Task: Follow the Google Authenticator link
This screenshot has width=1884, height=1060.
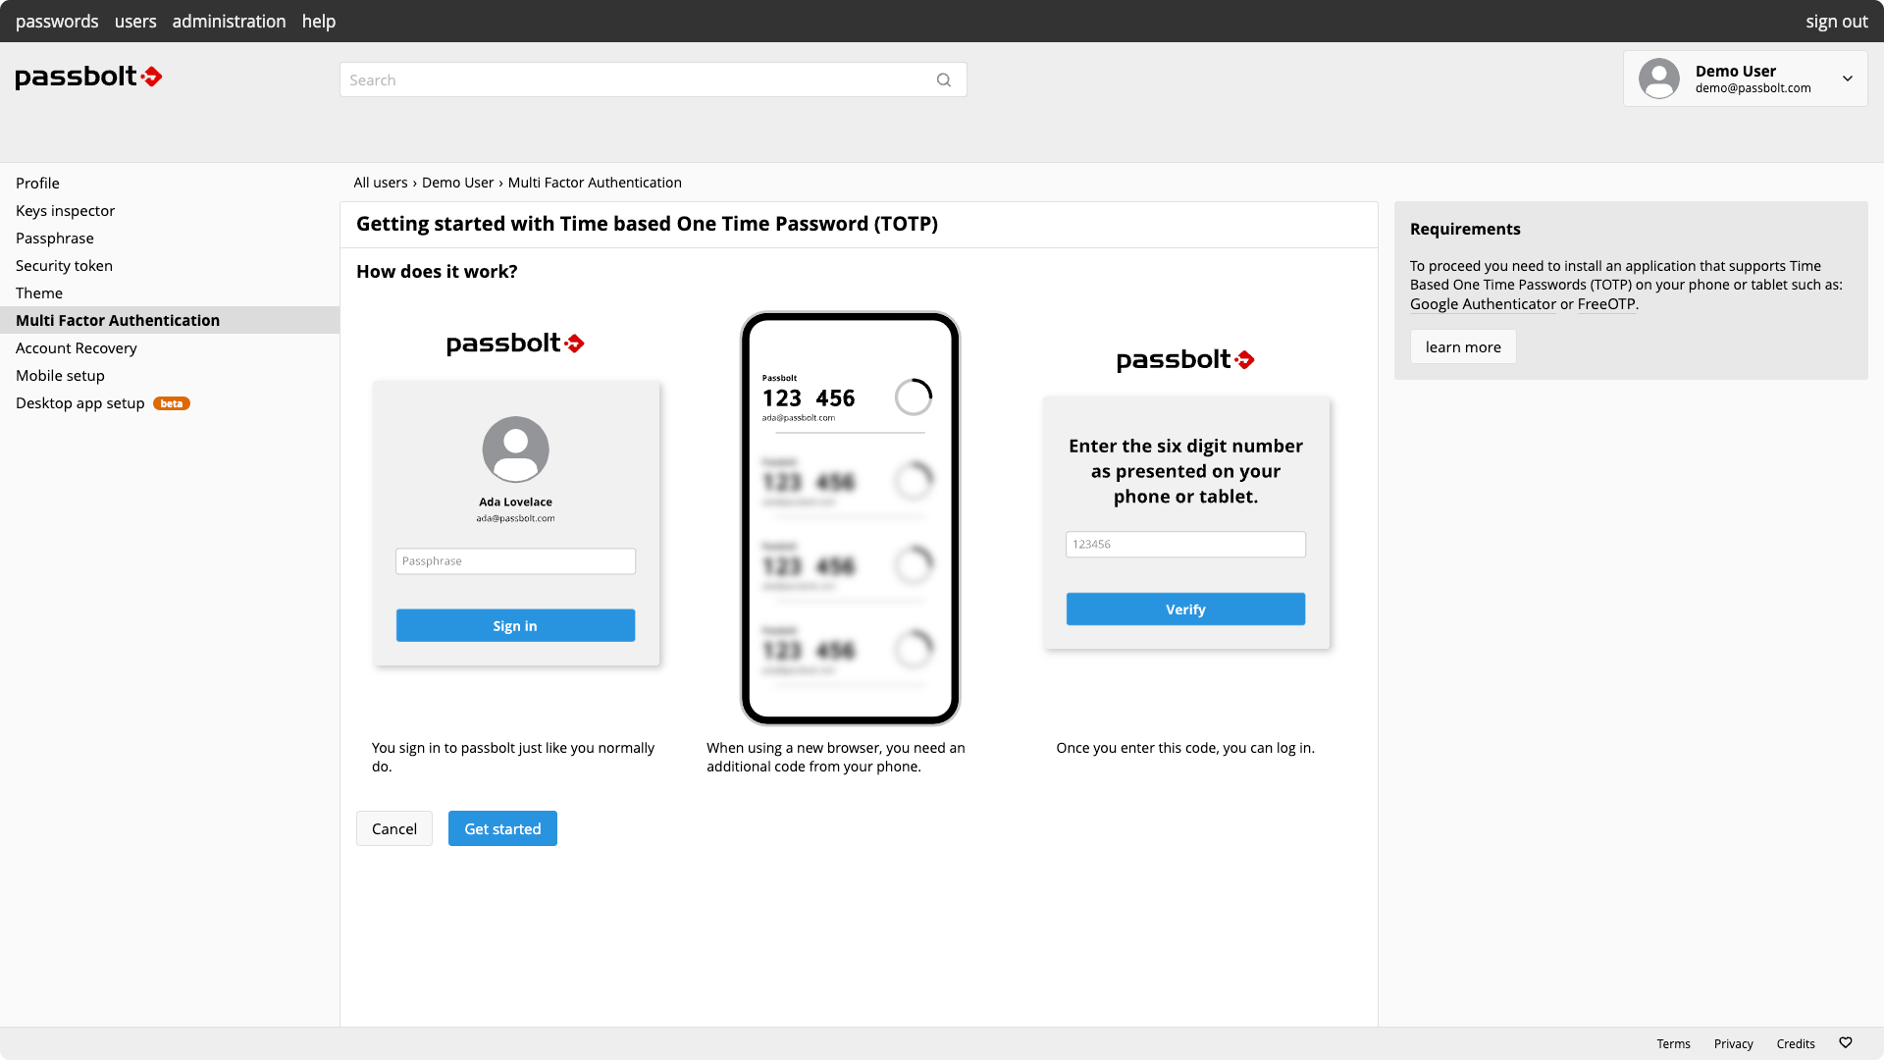Action: pos(1483,304)
